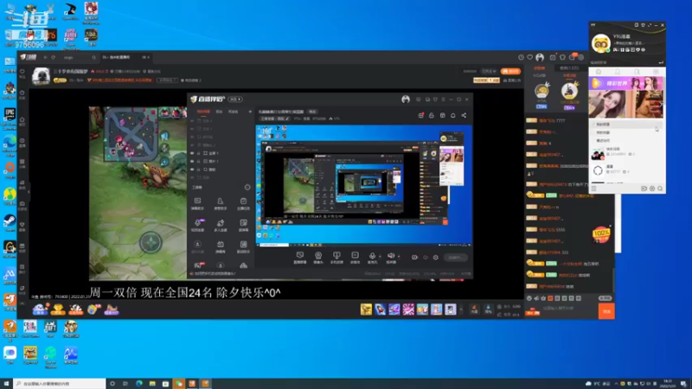Image resolution: width=692 pixels, height=389 pixels.
Task: Toggle visibility of the first active source layer
Action: pyautogui.click(x=192, y=154)
